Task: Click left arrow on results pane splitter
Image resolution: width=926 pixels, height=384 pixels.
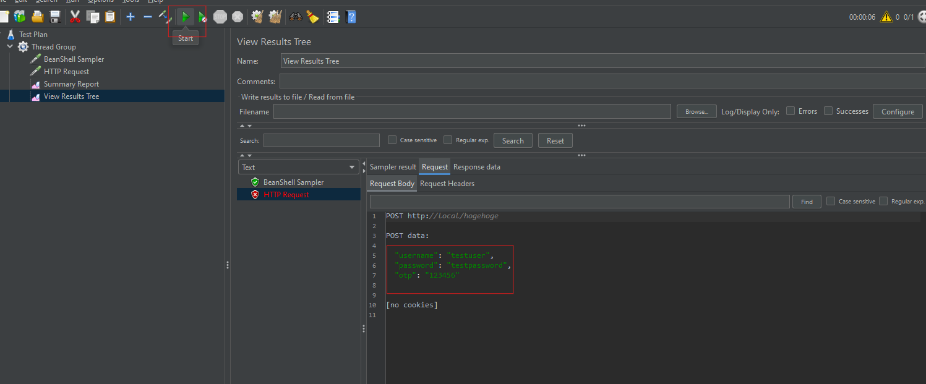Action: click(x=364, y=163)
